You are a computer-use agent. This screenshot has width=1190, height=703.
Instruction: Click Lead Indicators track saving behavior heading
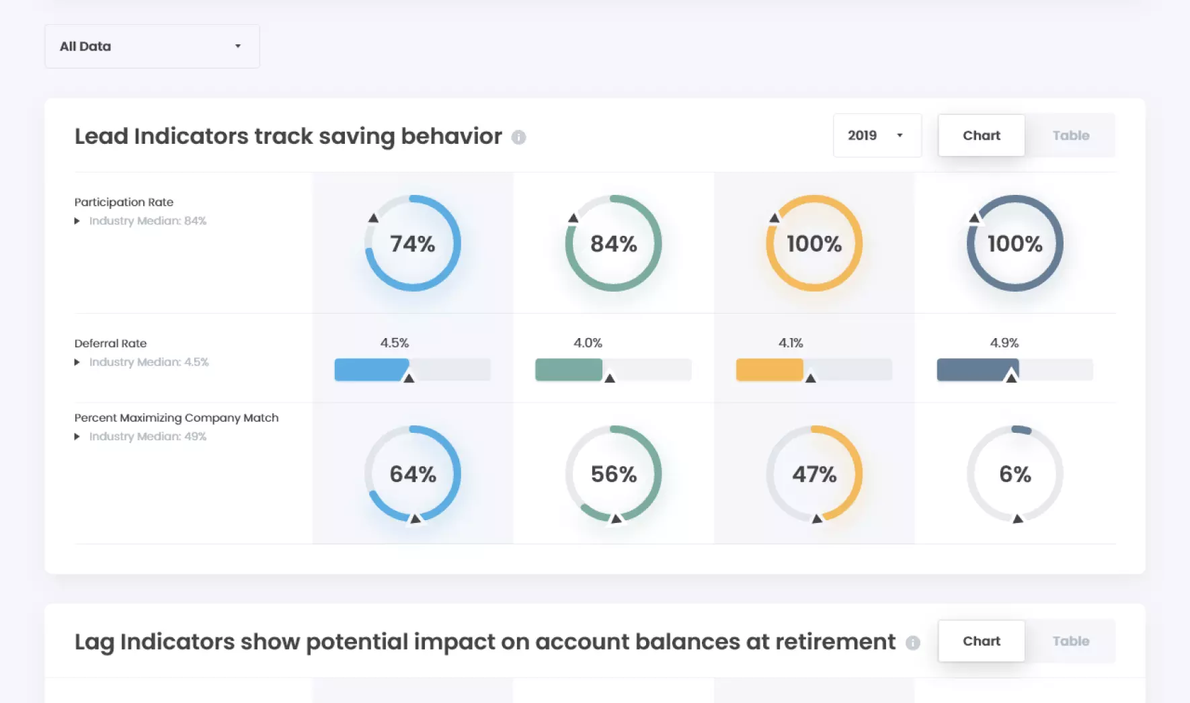point(288,136)
